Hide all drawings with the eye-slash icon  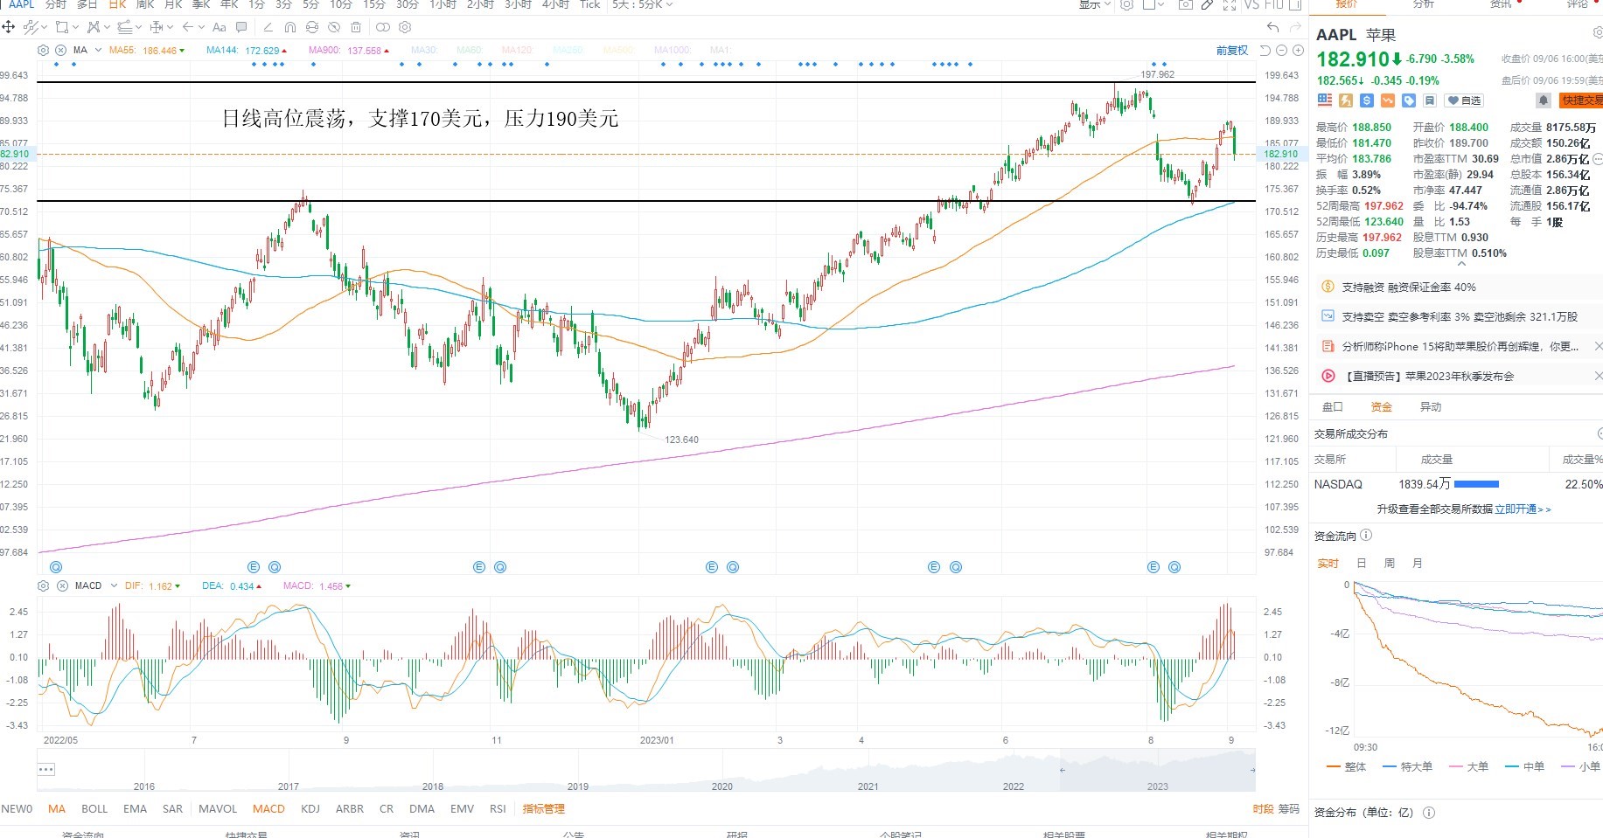(x=334, y=27)
